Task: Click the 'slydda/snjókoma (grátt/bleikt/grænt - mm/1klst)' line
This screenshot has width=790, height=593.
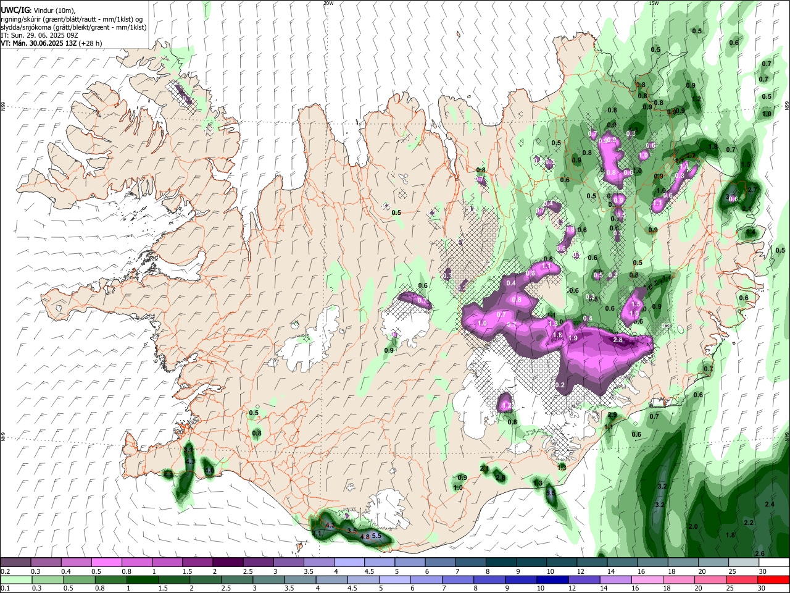Action: (73, 27)
